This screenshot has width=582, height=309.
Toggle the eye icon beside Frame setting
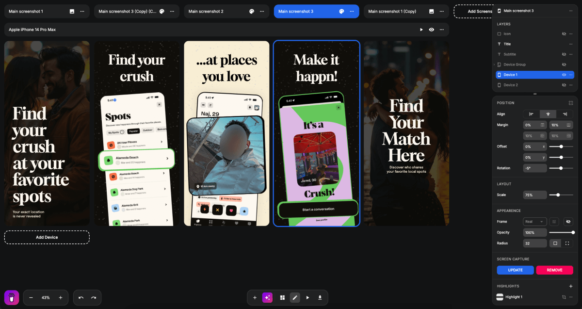pos(568,222)
